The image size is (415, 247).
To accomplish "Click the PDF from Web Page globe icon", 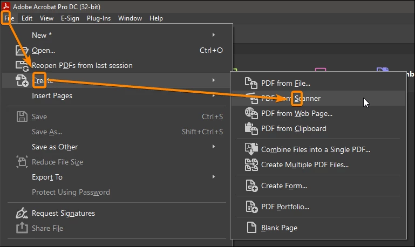I will pyautogui.click(x=251, y=113).
